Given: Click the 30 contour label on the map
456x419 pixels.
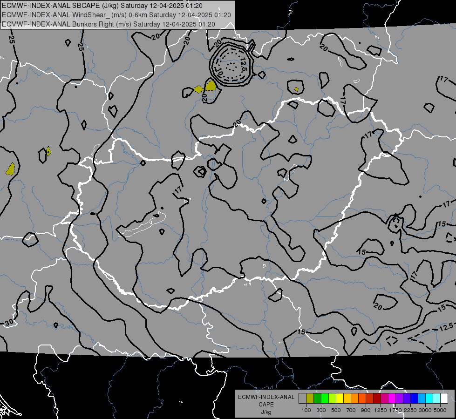Looking at the screenshot, I should click(9, 322).
